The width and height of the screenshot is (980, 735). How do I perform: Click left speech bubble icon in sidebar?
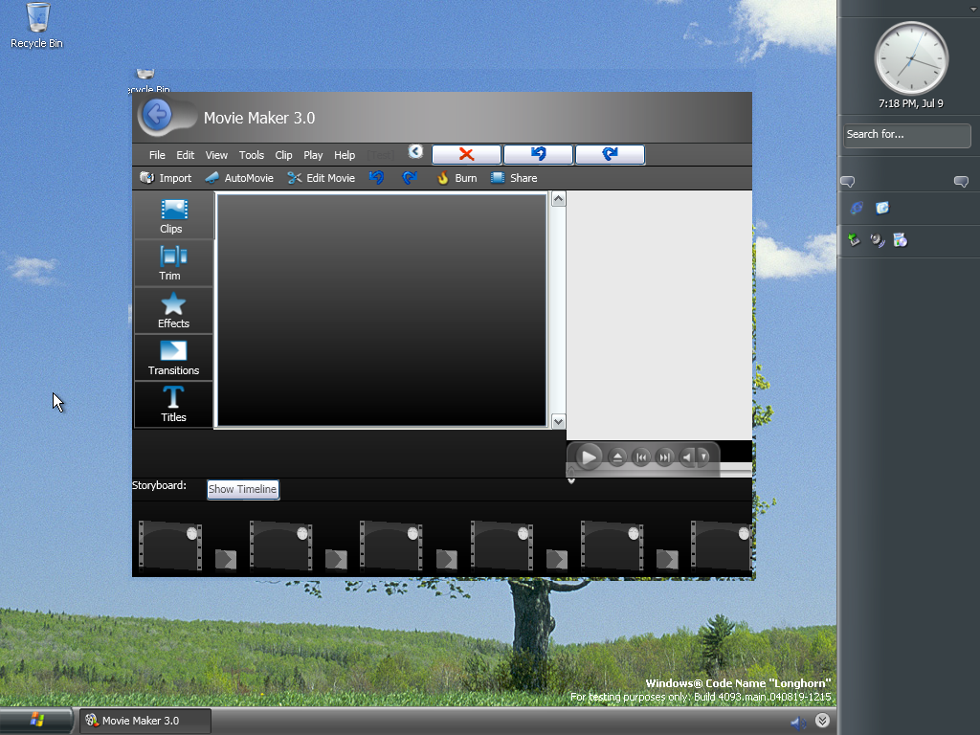(848, 181)
